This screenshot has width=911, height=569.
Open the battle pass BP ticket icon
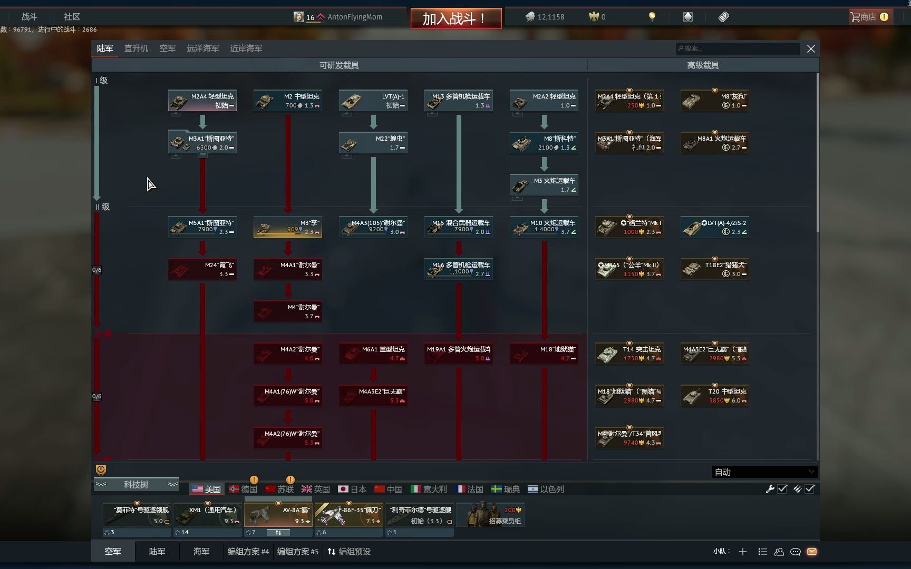[724, 17]
